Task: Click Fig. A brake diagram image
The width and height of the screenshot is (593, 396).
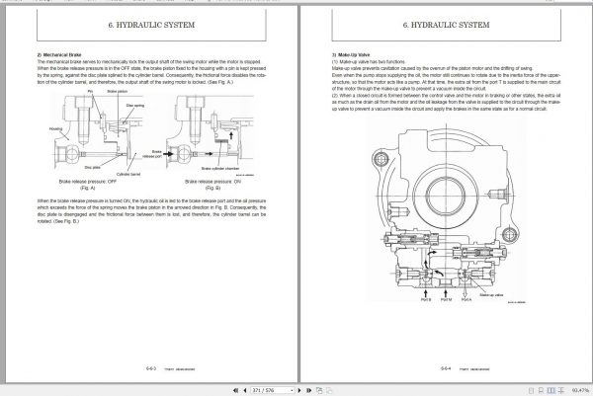Action: point(99,132)
